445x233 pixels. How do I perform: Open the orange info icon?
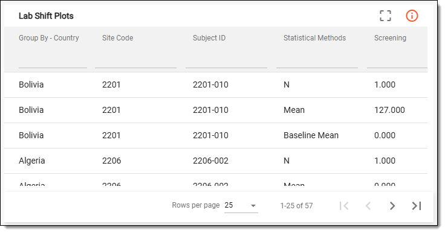point(412,16)
